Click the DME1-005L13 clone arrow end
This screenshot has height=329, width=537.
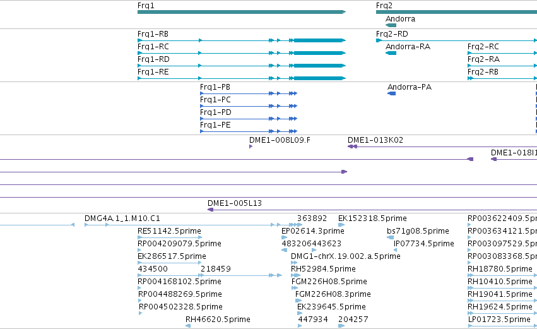click(210, 210)
